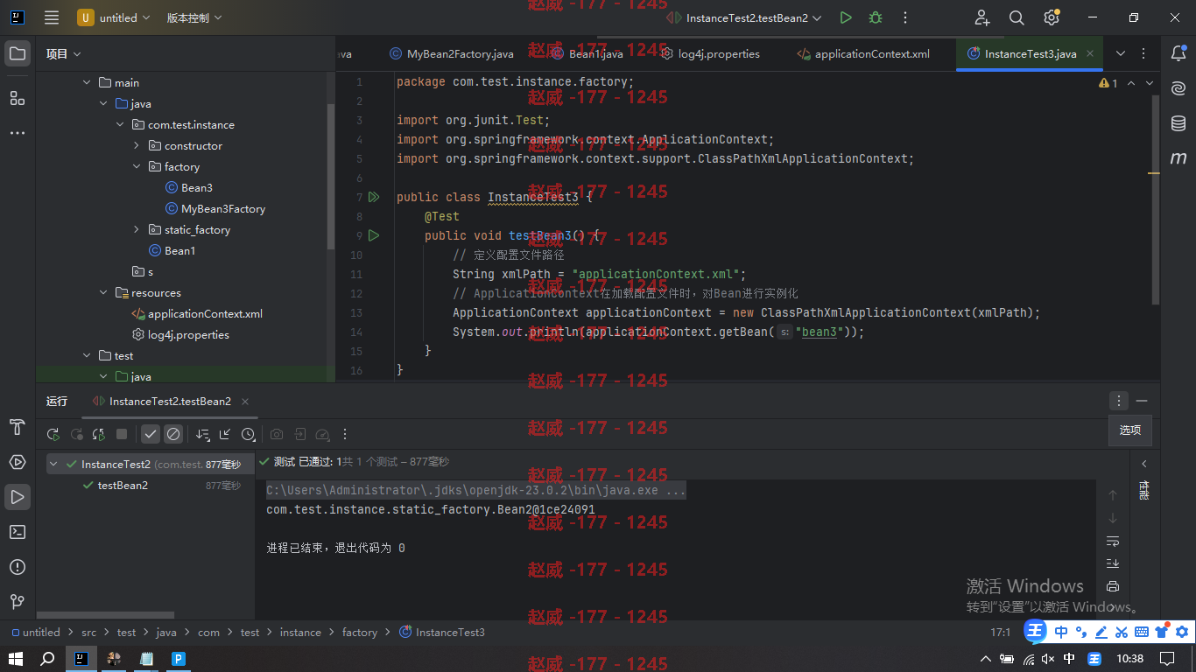Run InstanceTest2.testBean2 with green play button
The height and width of the screenshot is (672, 1196).
click(x=846, y=17)
